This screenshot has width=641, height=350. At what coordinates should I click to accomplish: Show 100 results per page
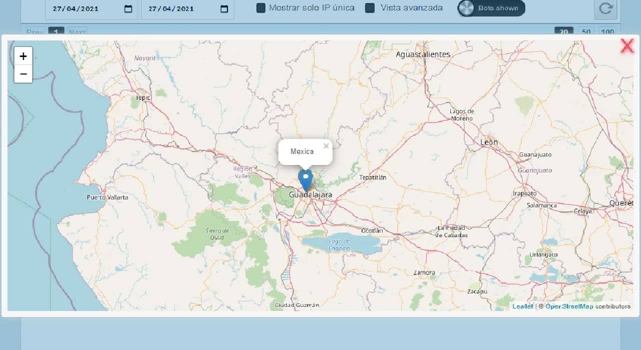point(607,31)
